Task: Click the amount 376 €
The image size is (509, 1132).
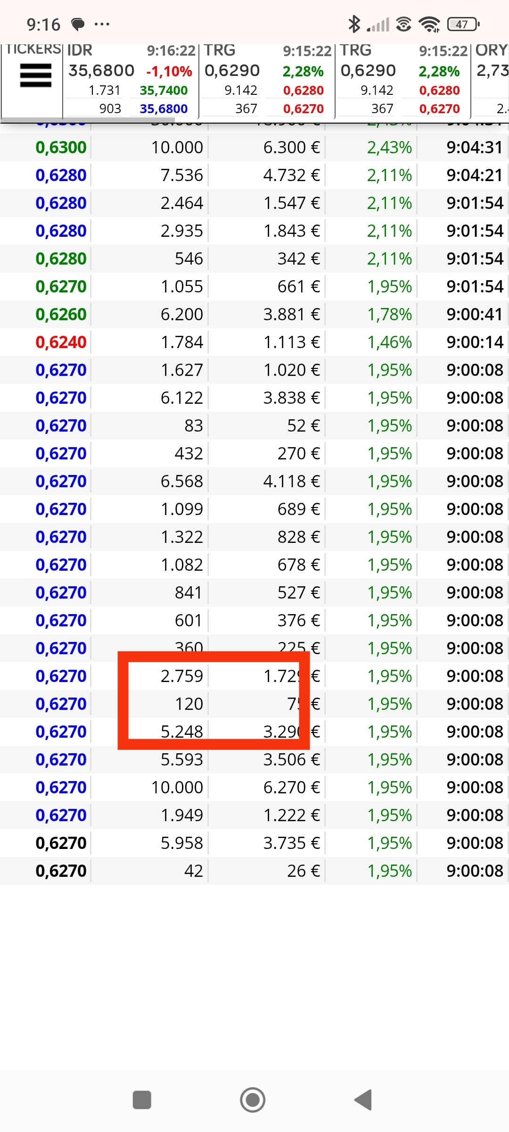Action: click(299, 621)
